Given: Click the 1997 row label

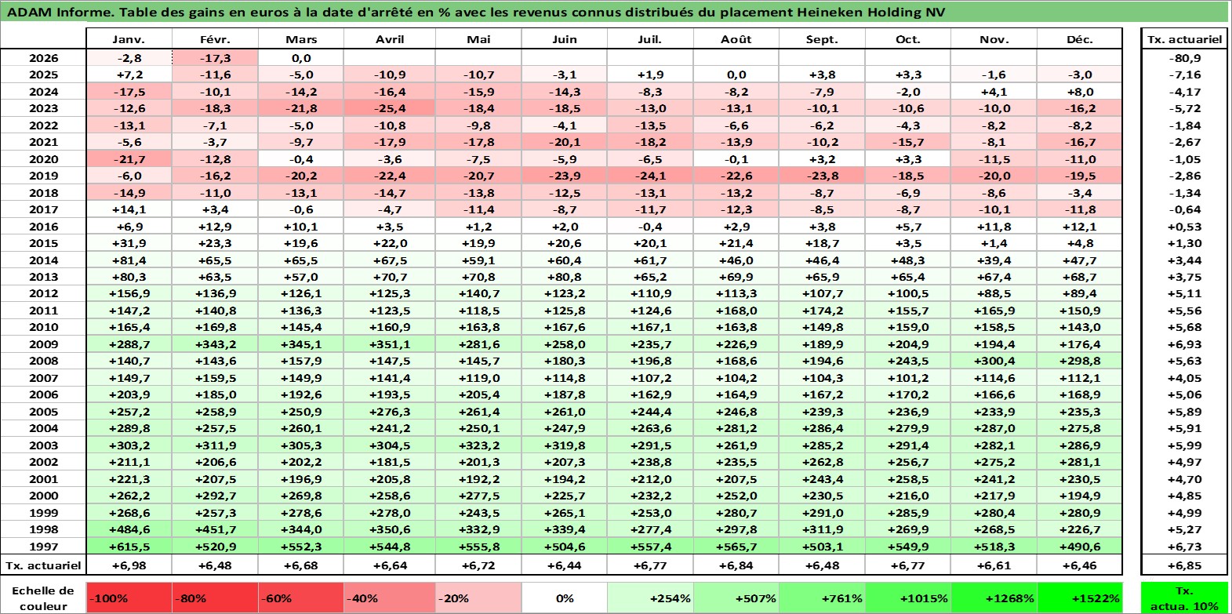Looking at the screenshot, I should coord(43,547).
